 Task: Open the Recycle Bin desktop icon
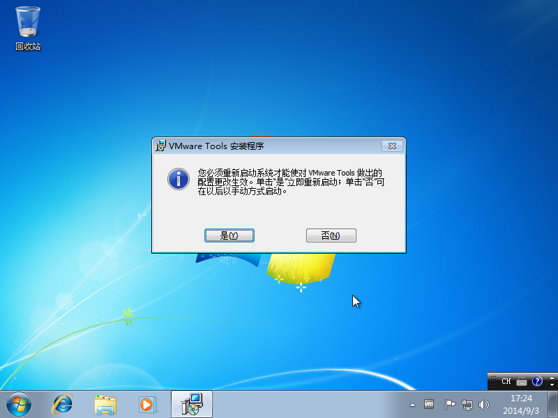28,29
